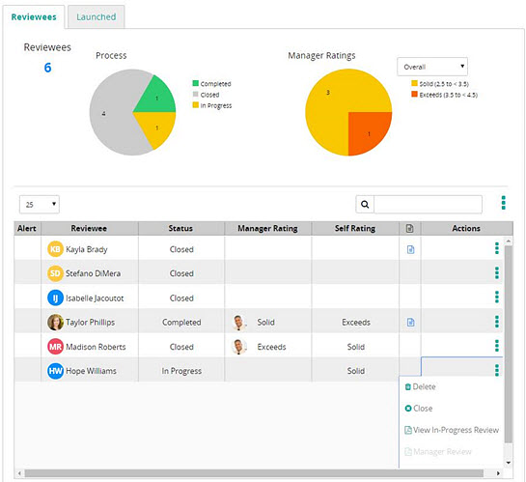
Task: Click Kayla Brady's KB avatar
Action: click(55, 249)
